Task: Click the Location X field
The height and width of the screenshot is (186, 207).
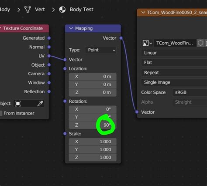Action: click(x=93, y=77)
